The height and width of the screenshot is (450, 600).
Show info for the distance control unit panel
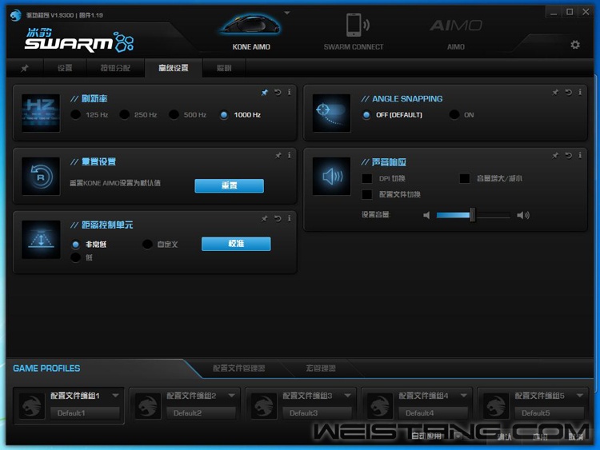point(290,218)
